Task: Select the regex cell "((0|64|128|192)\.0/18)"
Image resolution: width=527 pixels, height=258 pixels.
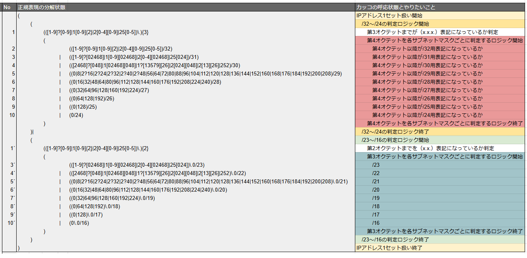Action: tap(186, 207)
